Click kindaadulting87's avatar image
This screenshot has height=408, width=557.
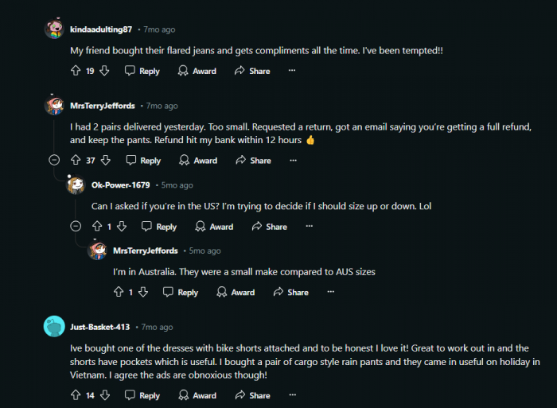[55, 30]
